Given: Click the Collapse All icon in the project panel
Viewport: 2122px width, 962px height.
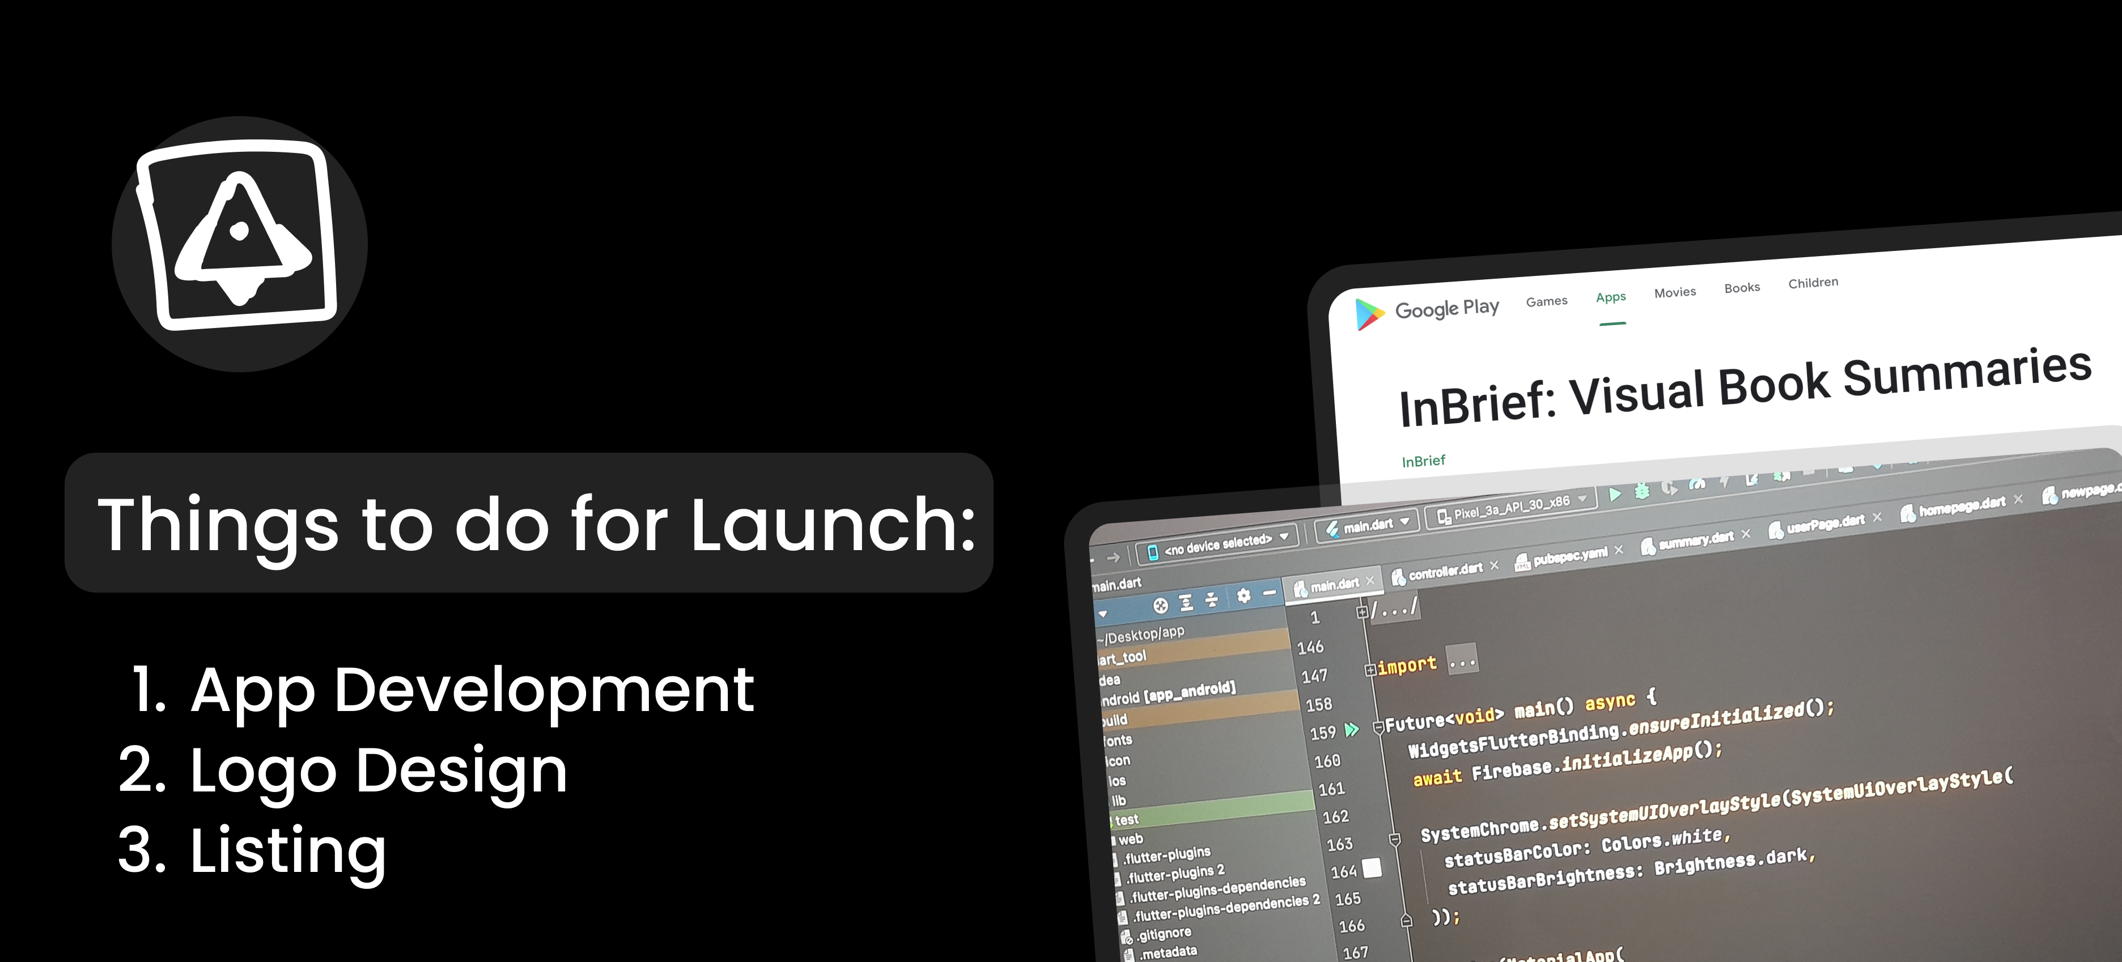Looking at the screenshot, I should click(1211, 599).
